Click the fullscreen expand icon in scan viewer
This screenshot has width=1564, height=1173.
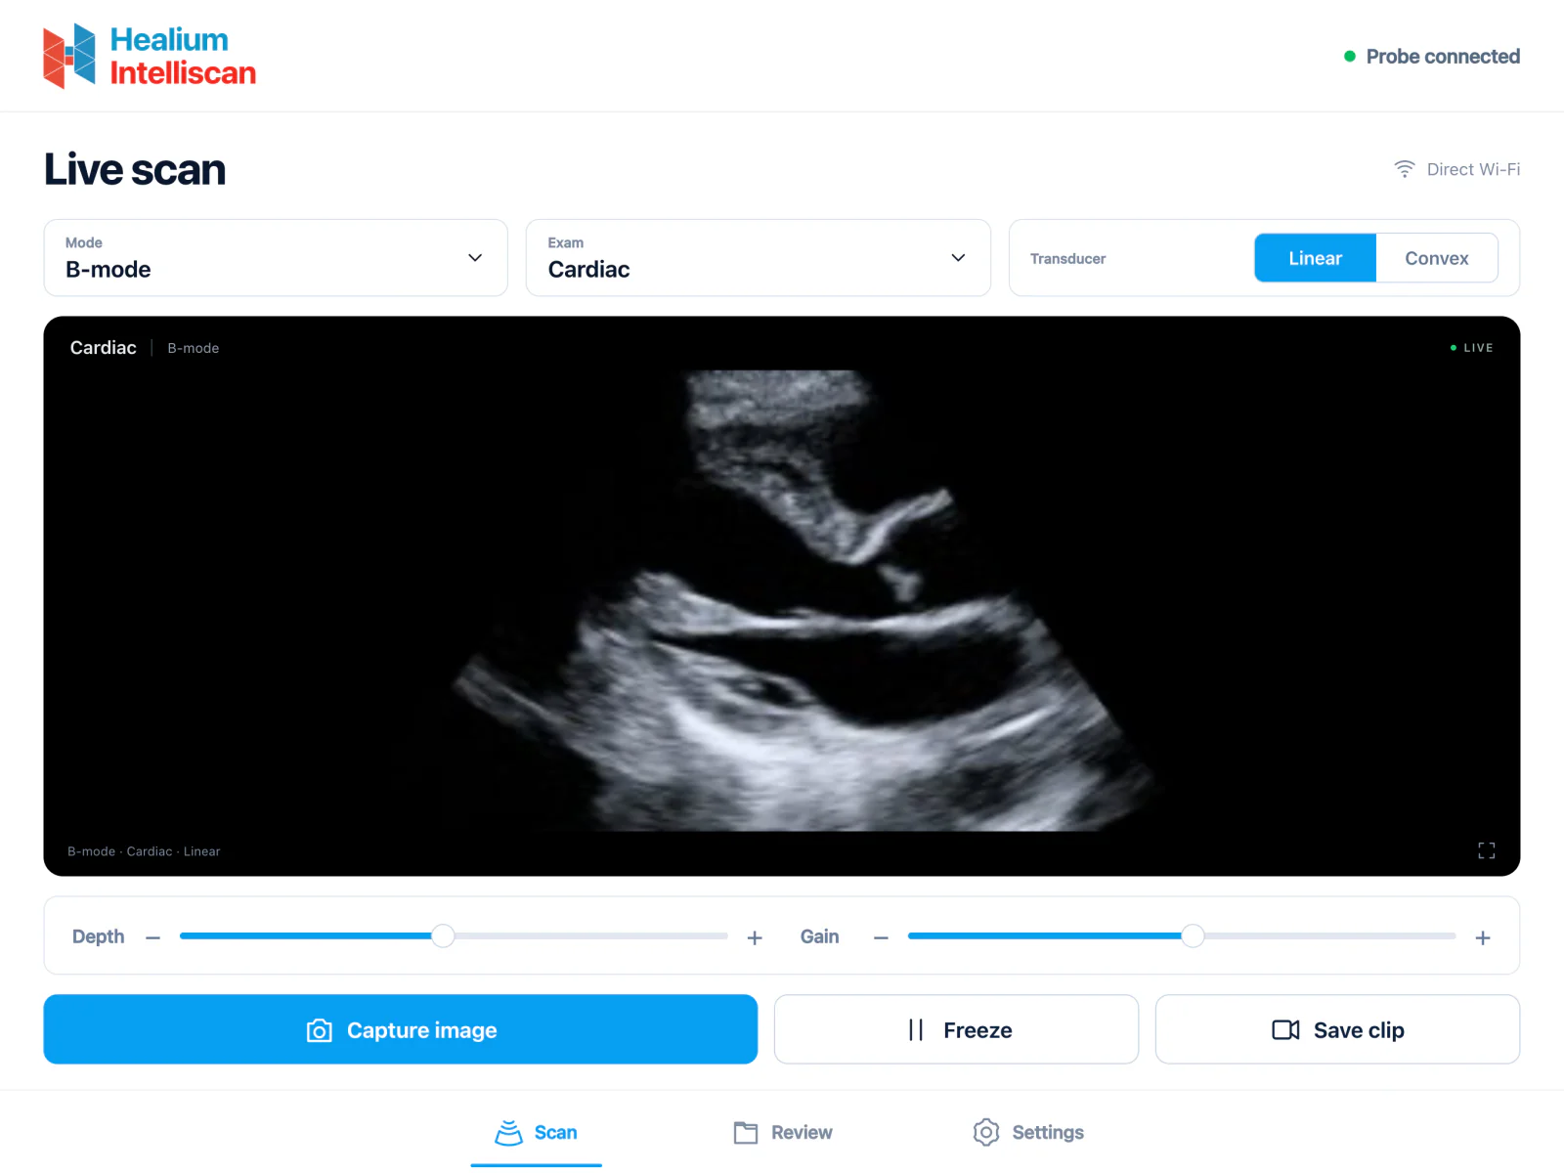(x=1487, y=850)
